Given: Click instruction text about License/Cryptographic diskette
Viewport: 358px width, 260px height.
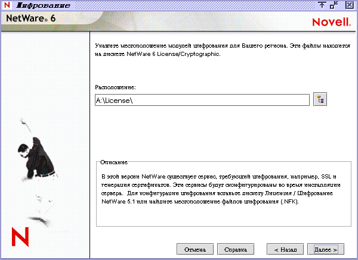Looking at the screenshot, I should [x=223, y=49].
